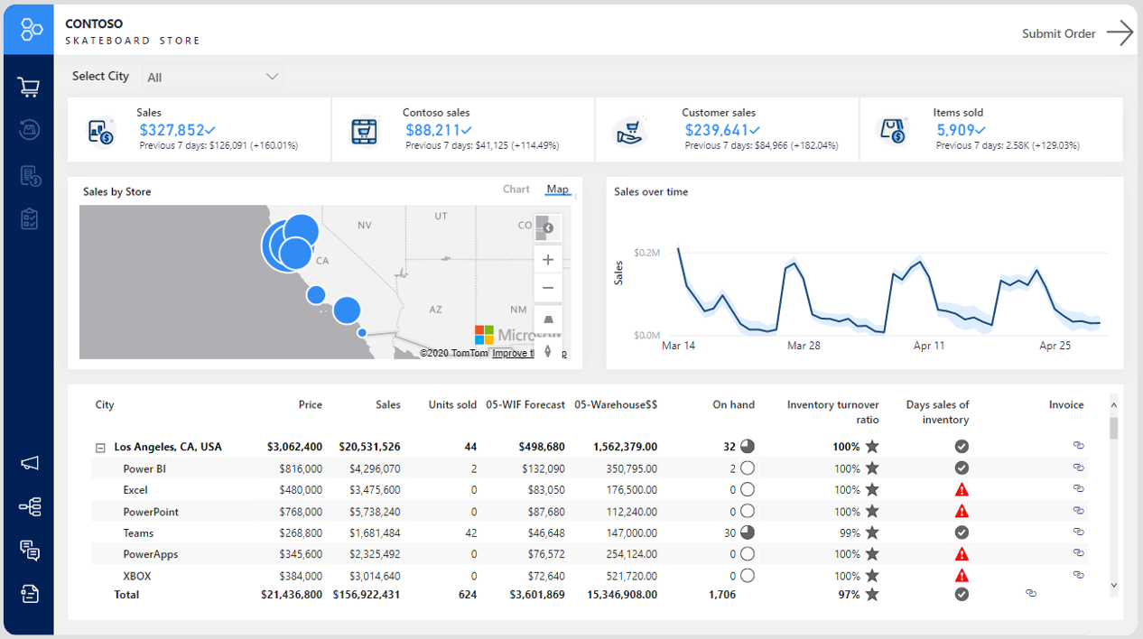Sort by Invoice column header
The height and width of the screenshot is (639, 1143).
(1066, 404)
